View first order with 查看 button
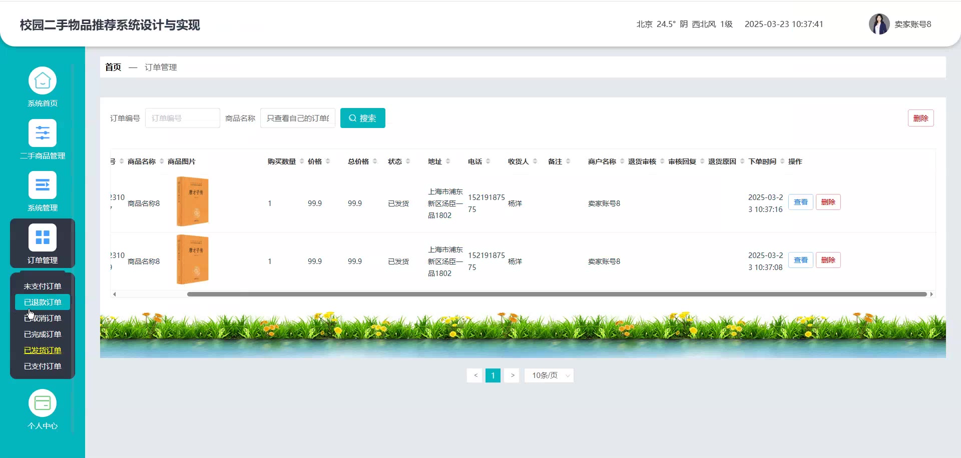 800,202
